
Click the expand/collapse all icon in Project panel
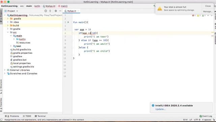tap(50, 11)
